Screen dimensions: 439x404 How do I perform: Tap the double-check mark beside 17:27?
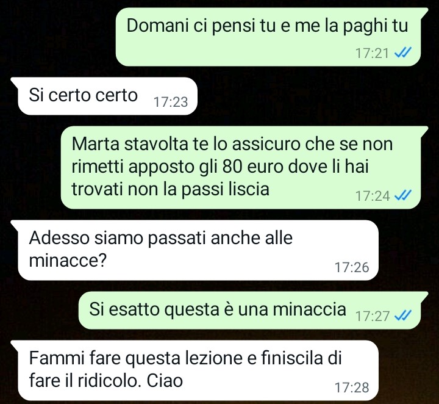[403, 316]
